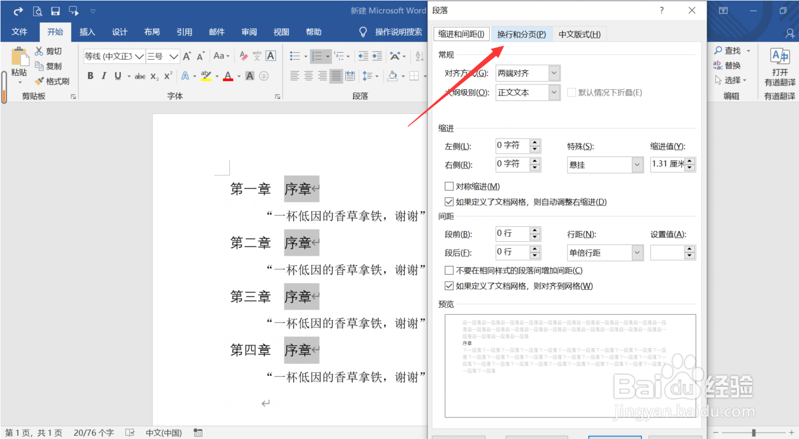The height and width of the screenshot is (439, 799).
Task: Click 选择 Select button
Action: (731, 80)
